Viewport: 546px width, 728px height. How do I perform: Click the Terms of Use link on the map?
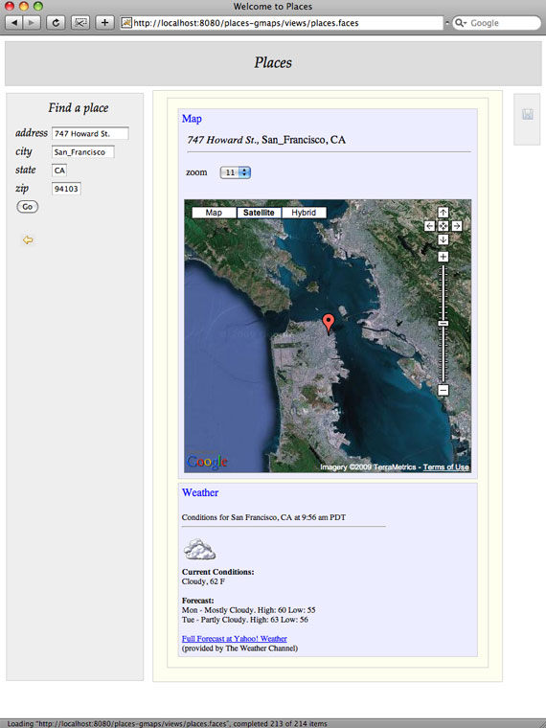click(x=445, y=467)
